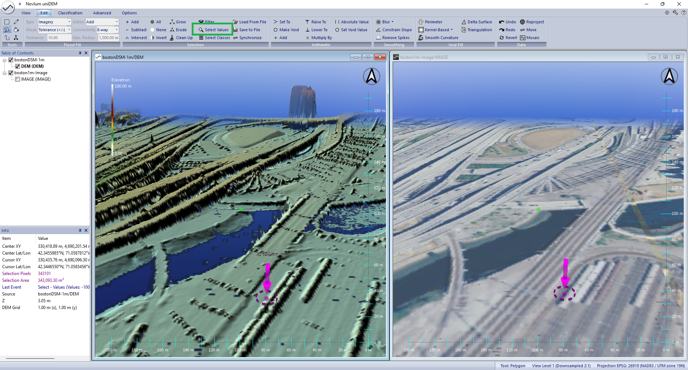Choose Select All option

pos(156,22)
